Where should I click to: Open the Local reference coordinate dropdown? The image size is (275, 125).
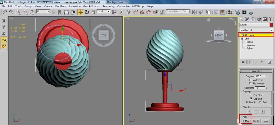108,11
